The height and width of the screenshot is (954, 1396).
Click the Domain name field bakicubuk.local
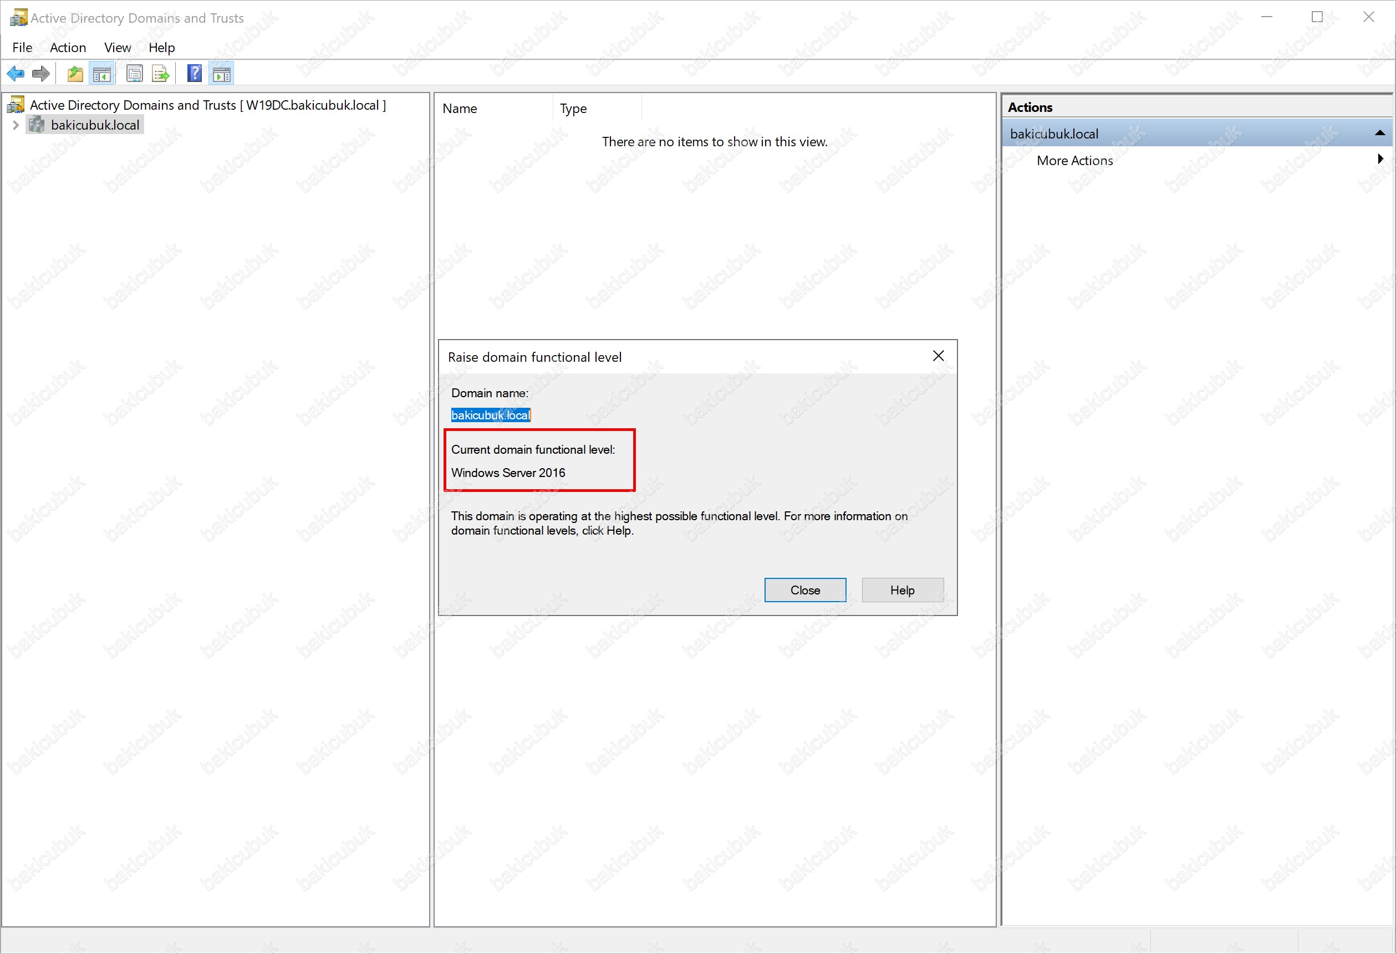491,415
